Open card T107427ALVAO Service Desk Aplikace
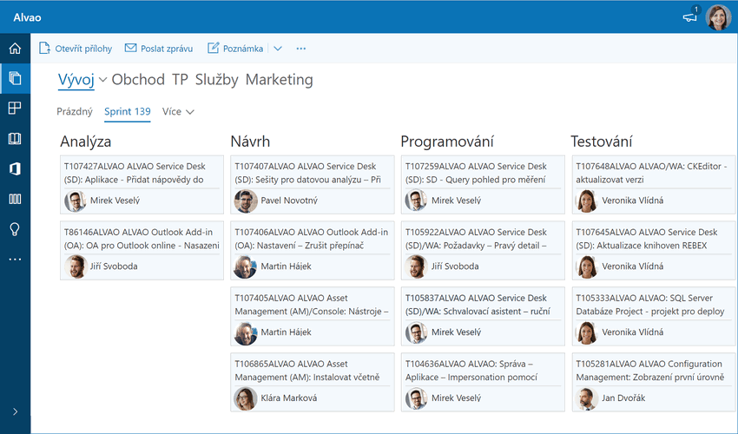Screen dimensions: 738x434 (x=142, y=185)
